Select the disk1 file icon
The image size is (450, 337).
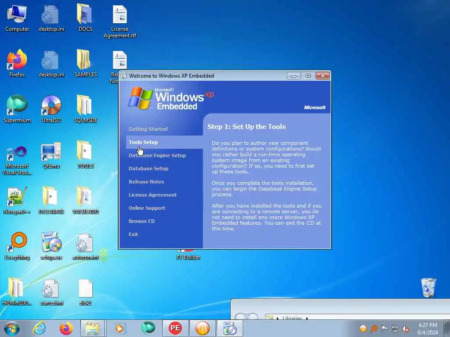click(86, 291)
